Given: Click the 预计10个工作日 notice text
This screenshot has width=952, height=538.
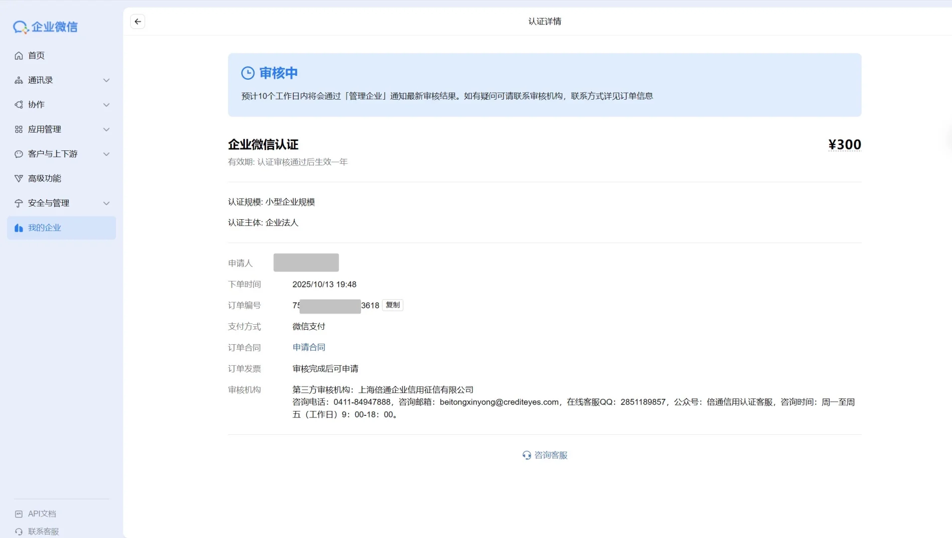Looking at the screenshot, I should (447, 96).
